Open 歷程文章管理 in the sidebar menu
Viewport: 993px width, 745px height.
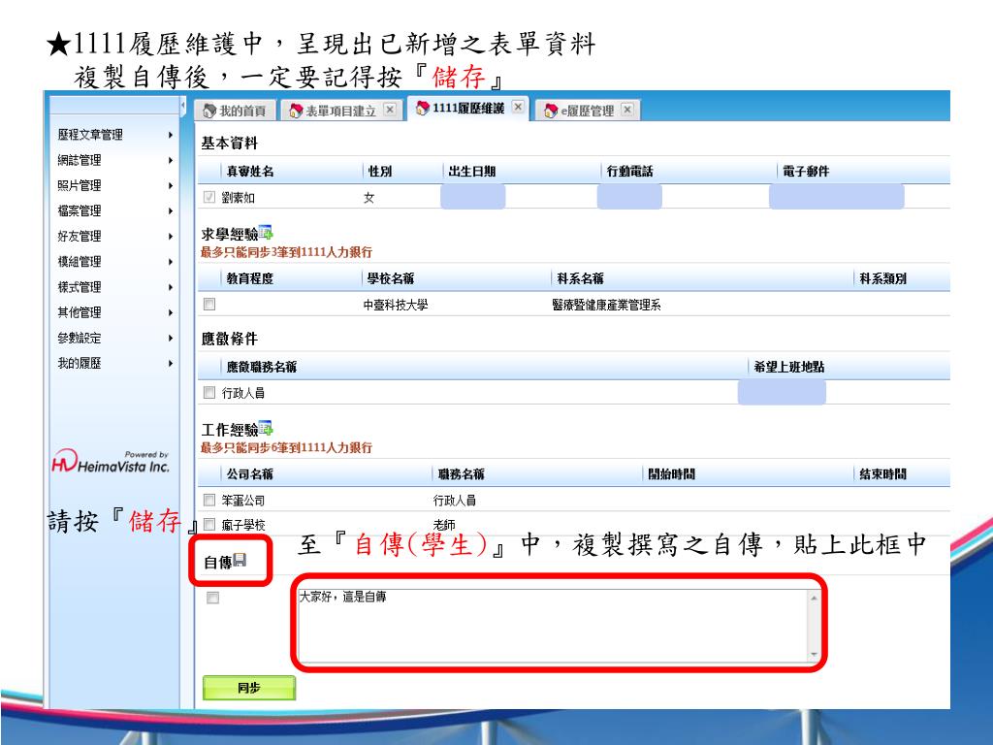pos(90,135)
